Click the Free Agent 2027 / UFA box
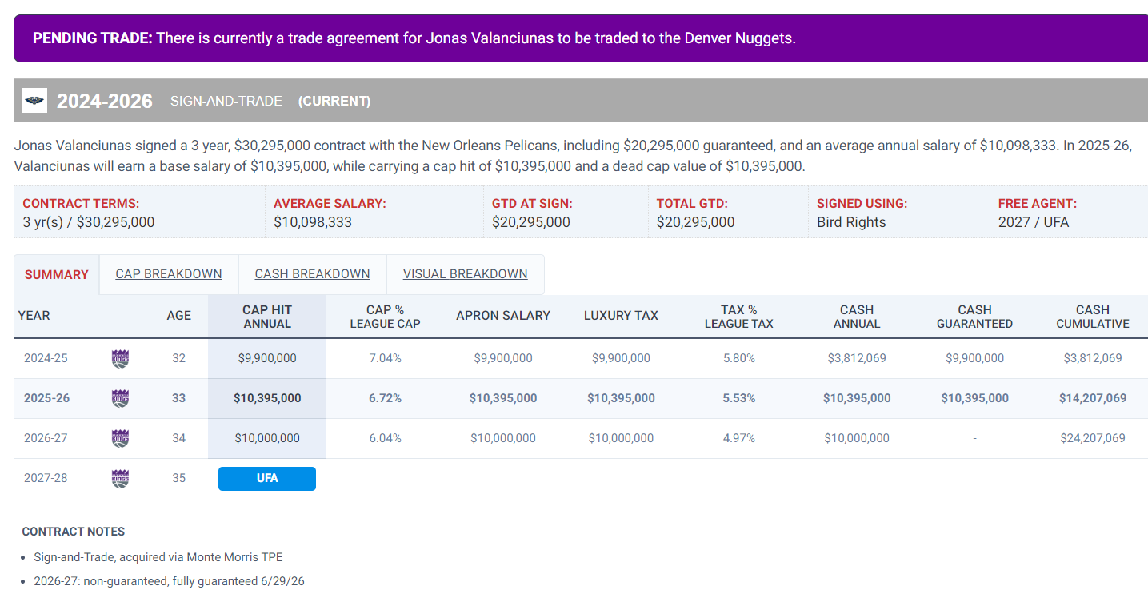This screenshot has height=598, width=1148. coord(1068,213)
